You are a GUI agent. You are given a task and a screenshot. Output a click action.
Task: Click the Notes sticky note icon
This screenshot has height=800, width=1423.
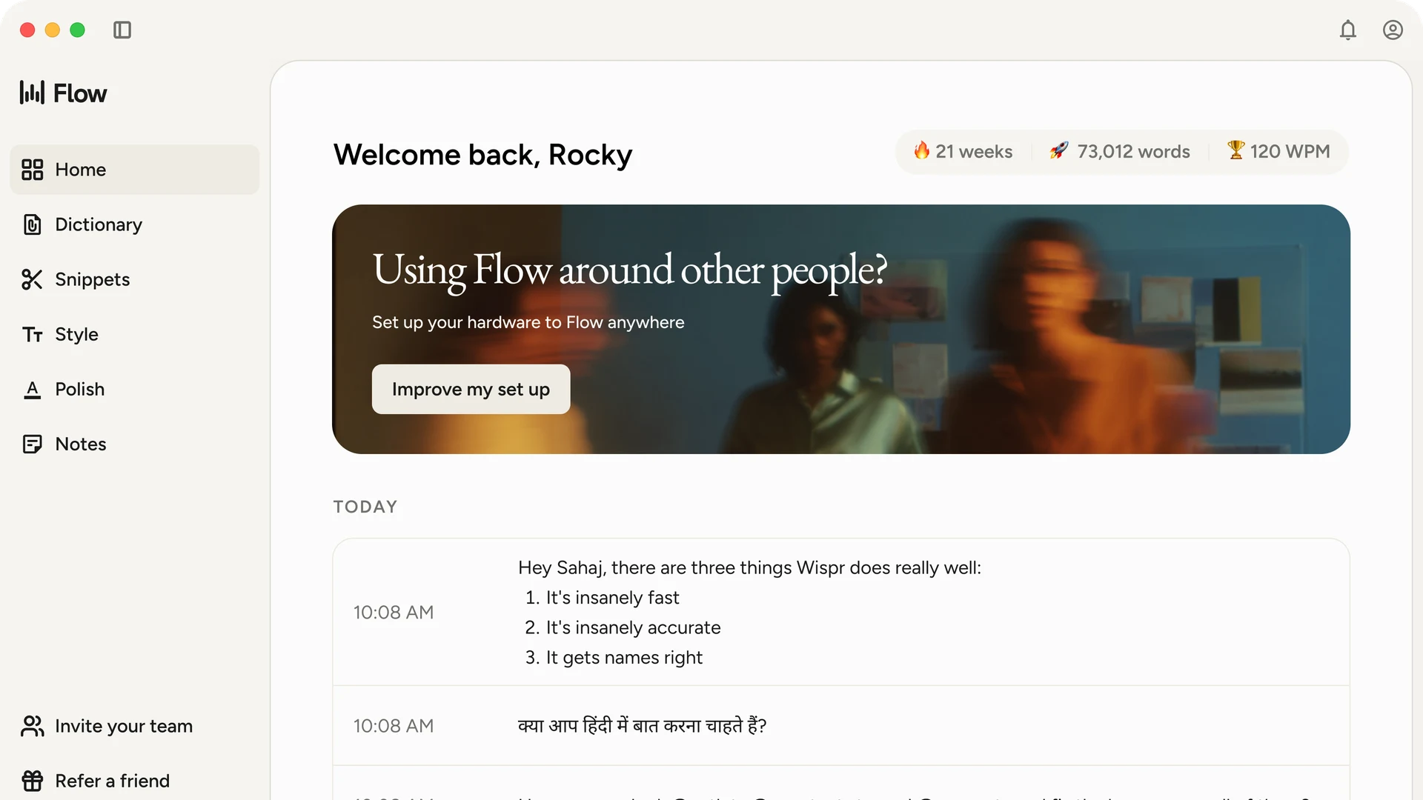(x=33, y=444)
